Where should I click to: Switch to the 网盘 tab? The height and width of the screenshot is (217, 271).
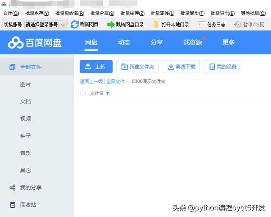tap(91, 42)
